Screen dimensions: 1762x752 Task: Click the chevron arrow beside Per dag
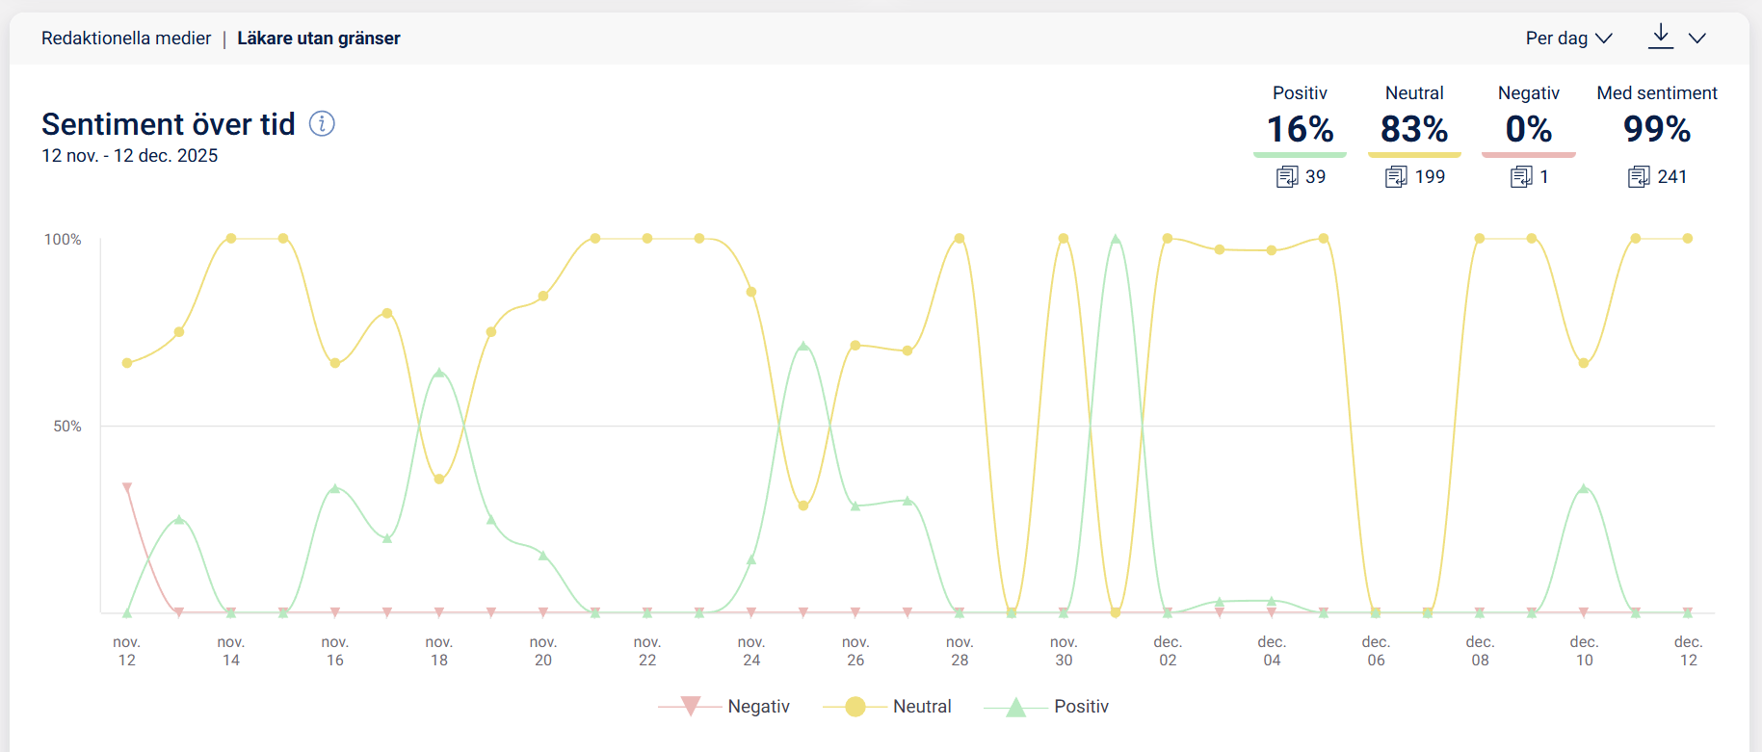click(1604, 39)
